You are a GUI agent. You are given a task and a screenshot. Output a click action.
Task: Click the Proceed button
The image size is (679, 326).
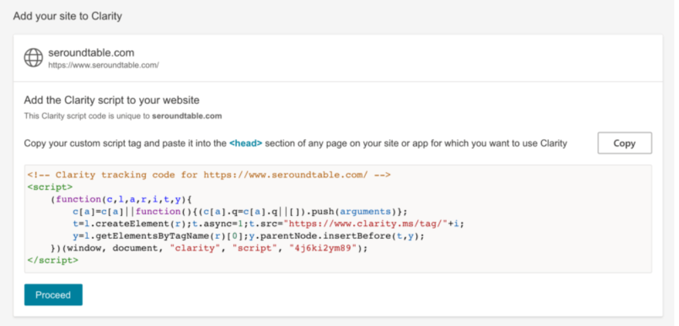[x=53, y=295]
